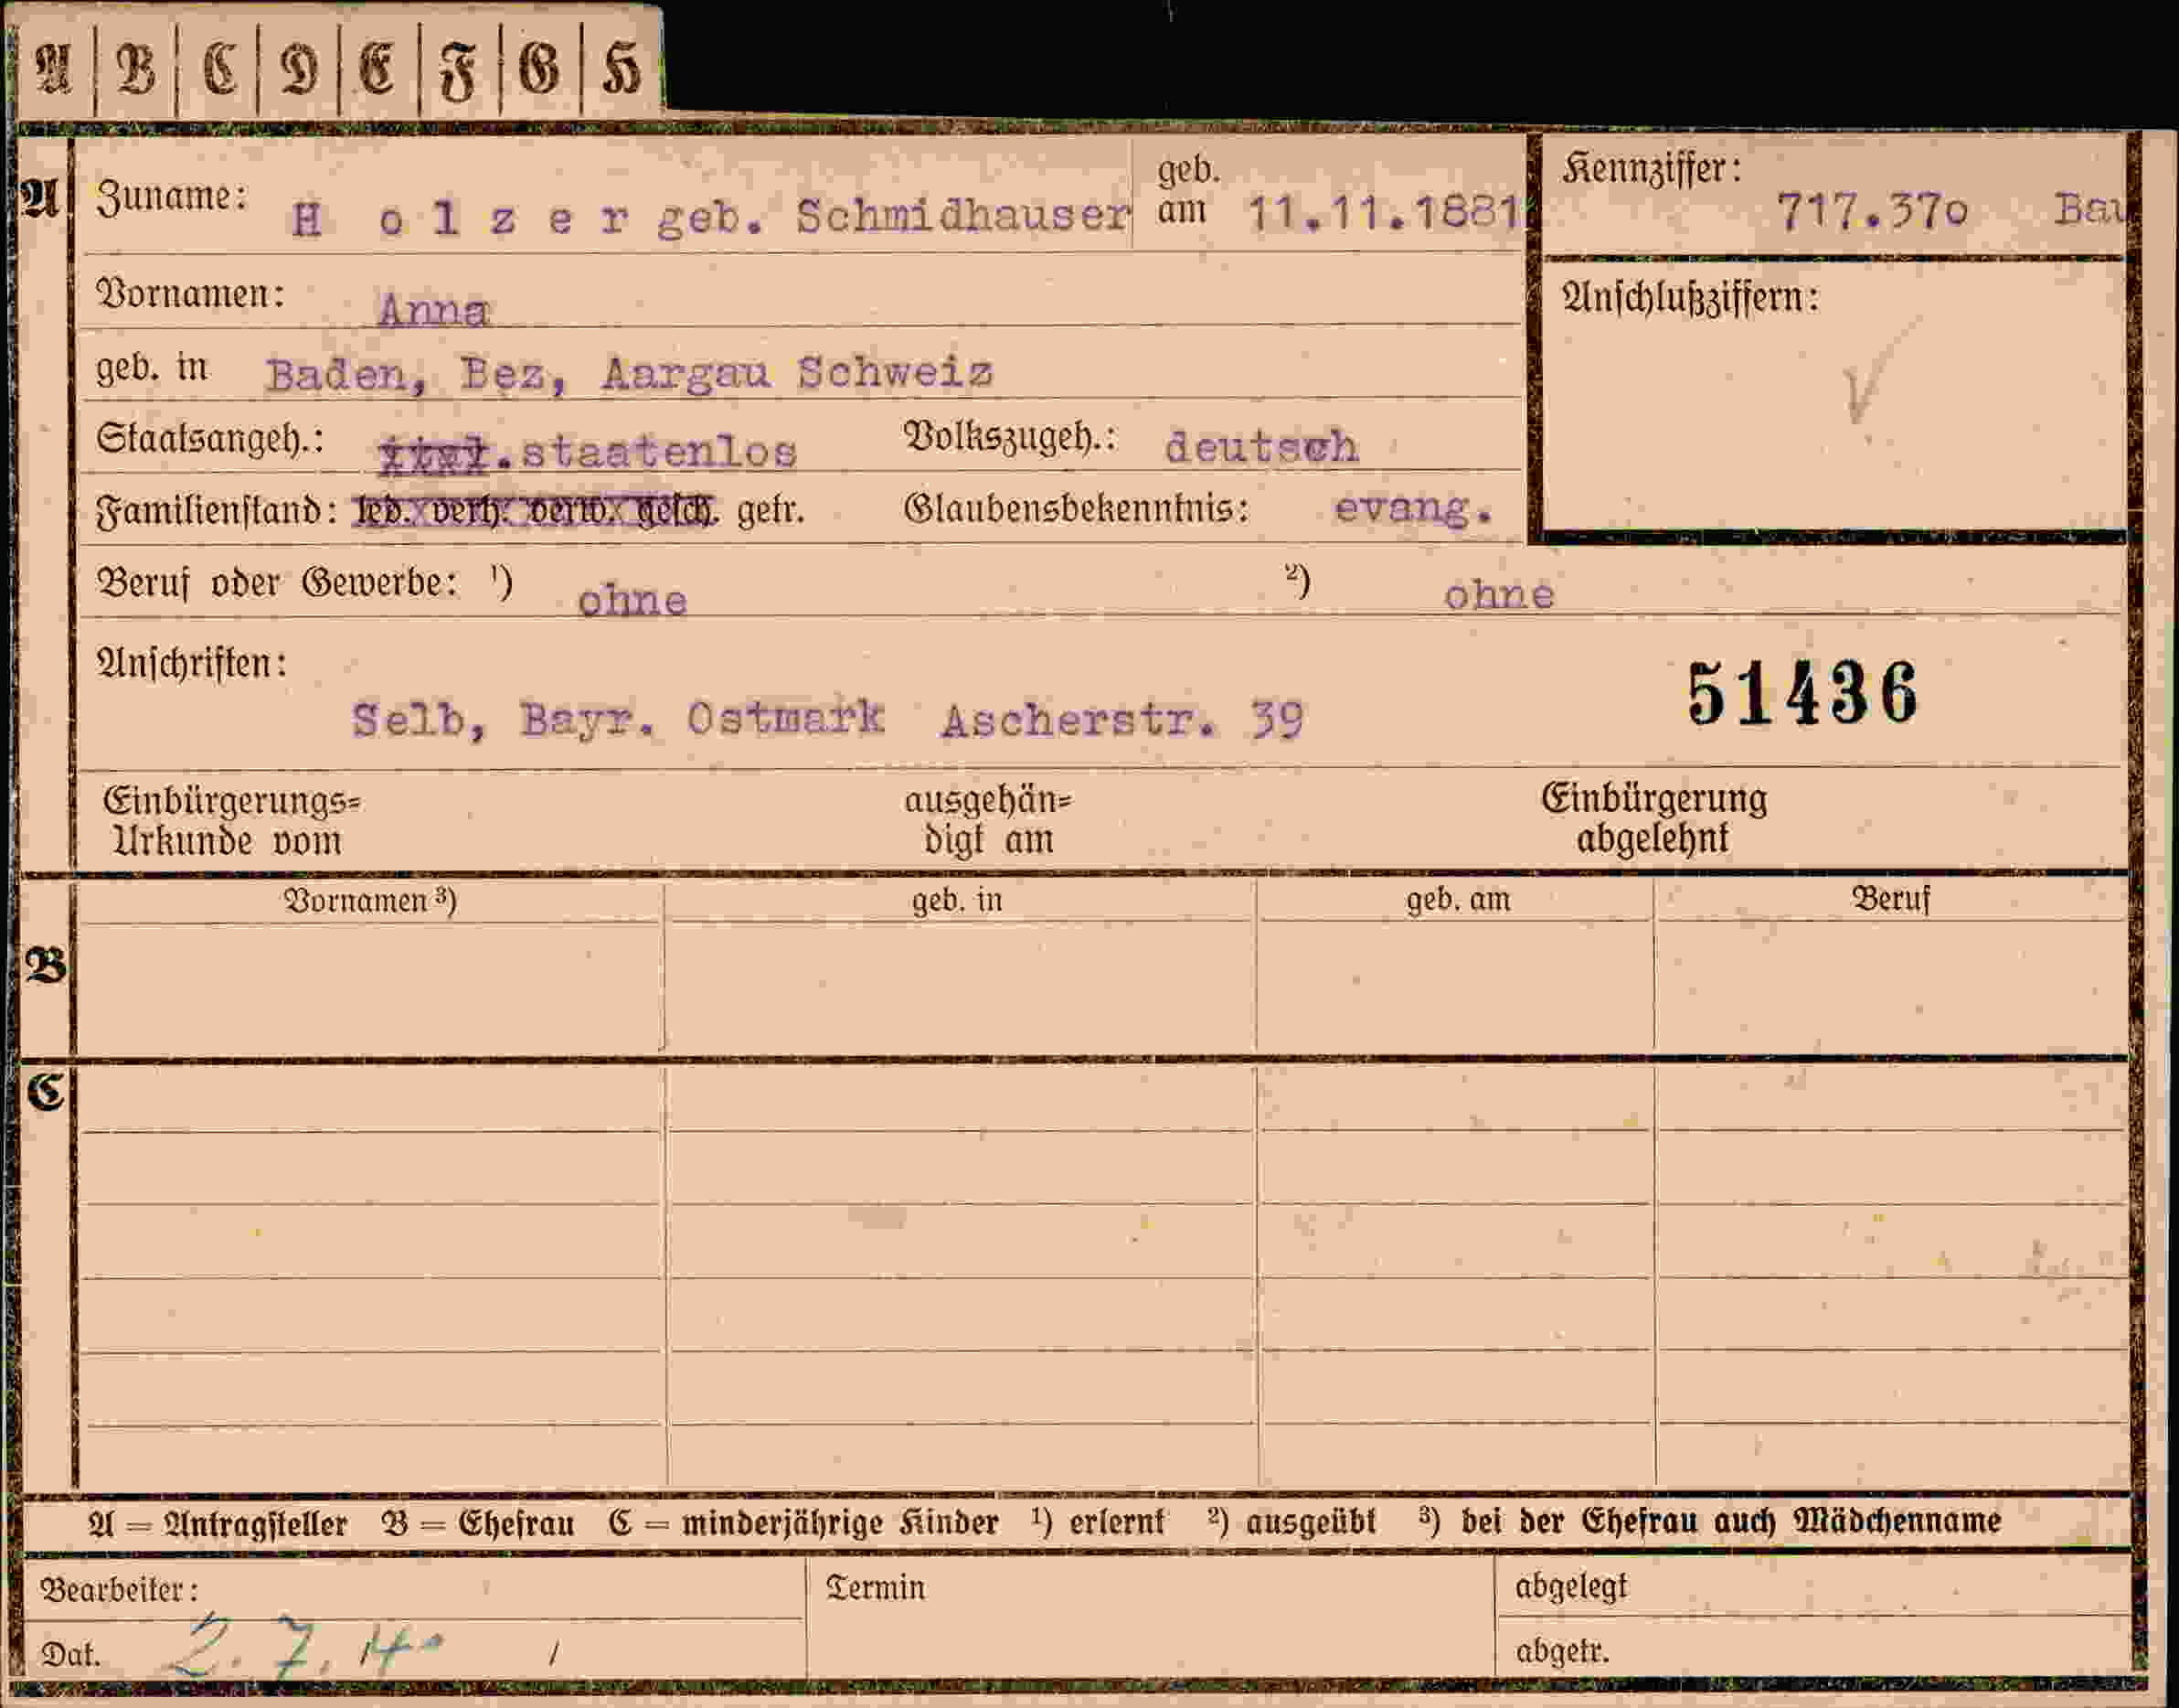Click the struck-out marital status options
This screenshot has height=1708, width=2179.
535,511
